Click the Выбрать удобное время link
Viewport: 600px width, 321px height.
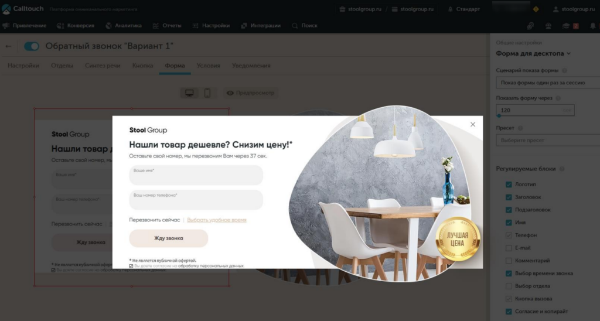[x=217, y=220]
